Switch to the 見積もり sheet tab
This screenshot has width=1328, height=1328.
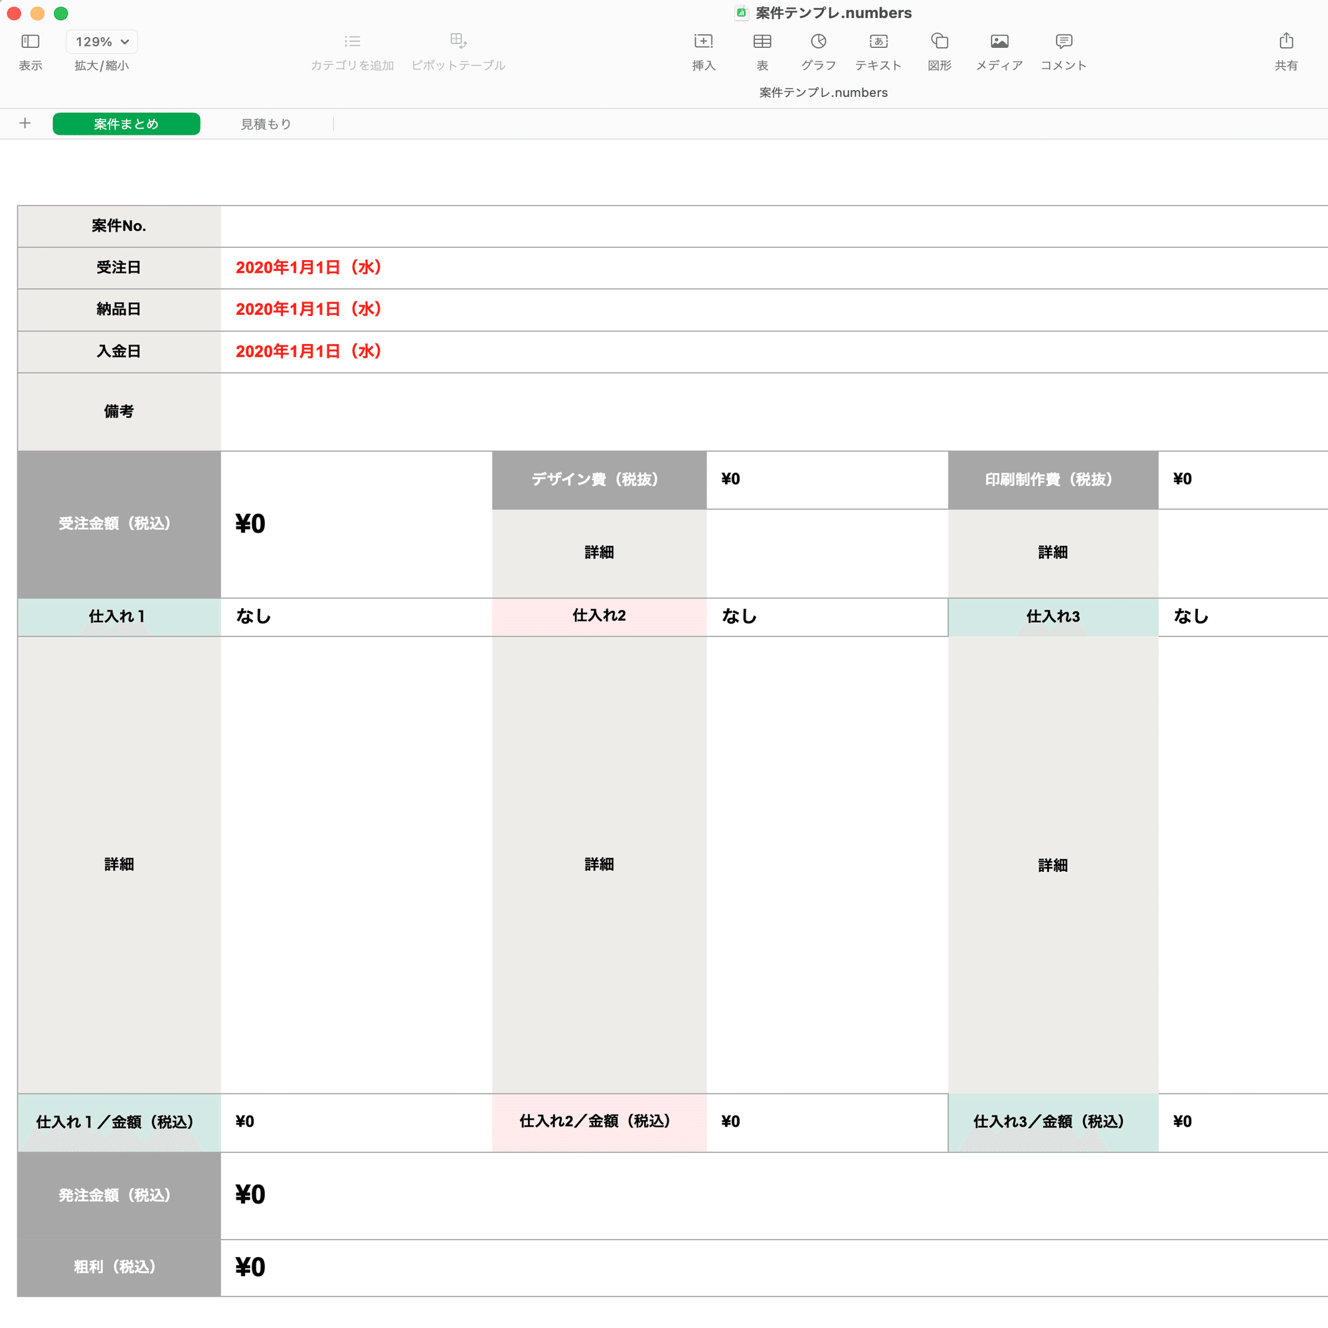[x=266, y=124]
